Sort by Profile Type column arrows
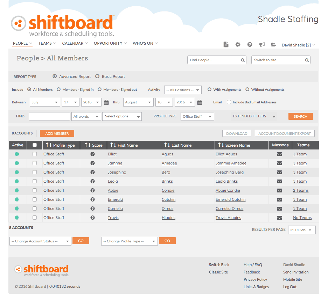The width and height of the screenshot is (328, 300). (49, 145)
